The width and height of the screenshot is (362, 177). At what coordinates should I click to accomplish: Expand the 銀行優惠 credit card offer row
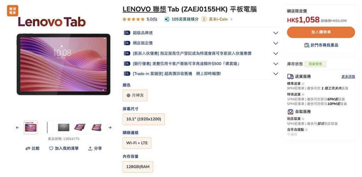pos(201,64)
